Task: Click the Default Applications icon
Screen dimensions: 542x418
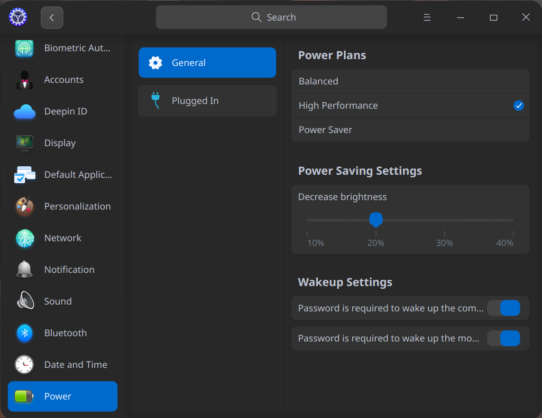Action: pyautogui.click(x=24, y=175)
